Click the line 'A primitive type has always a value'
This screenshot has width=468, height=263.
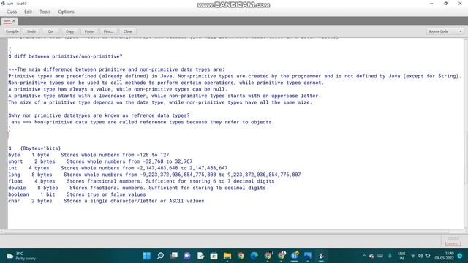pos(118,89)
